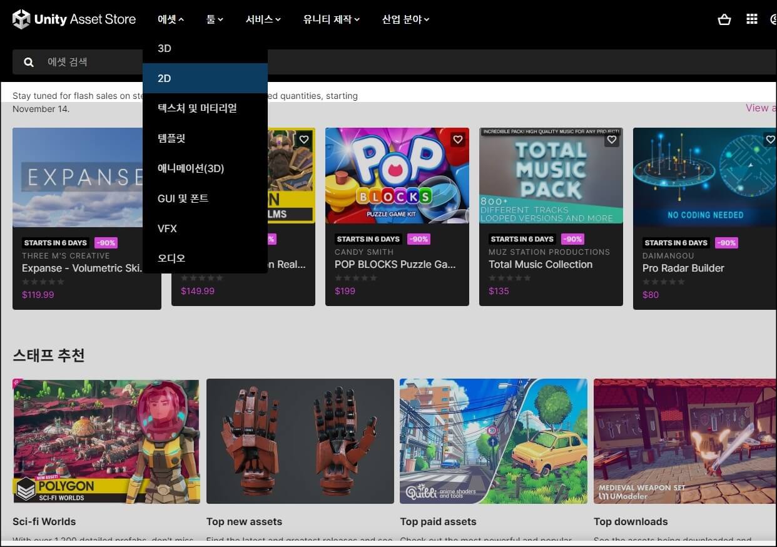Collapse the 에셋 dropdown menu
The height and width of the screenshot is (547, 777).
click(x=171, y=19)
